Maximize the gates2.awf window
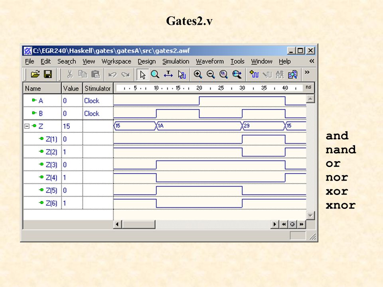 pyautogui.click(x=300, y=51)
